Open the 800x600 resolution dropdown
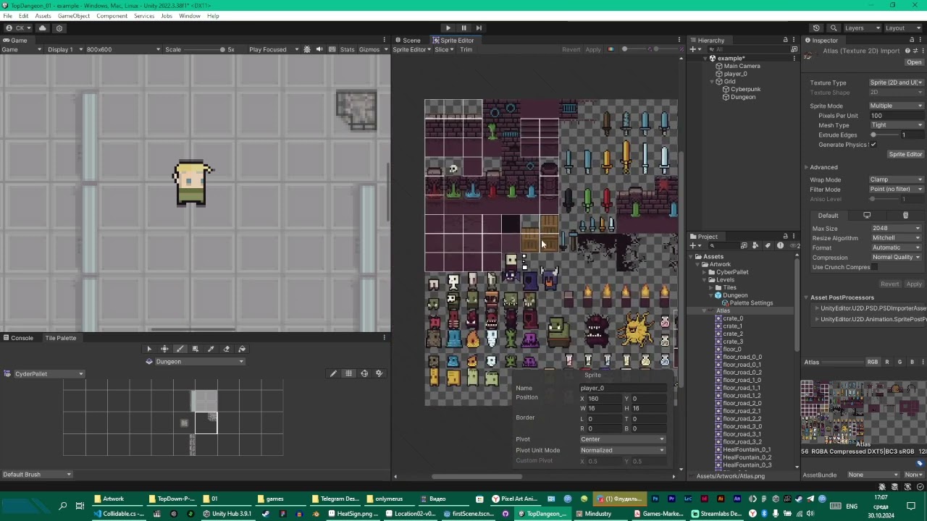The image size is (927, 521). tap(123, 49)
